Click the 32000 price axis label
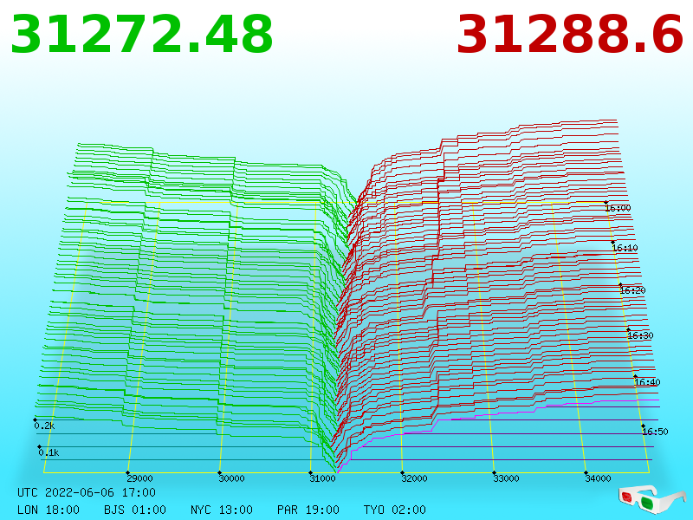Viewport: 693px width, 520px height. tap(415, 478)
